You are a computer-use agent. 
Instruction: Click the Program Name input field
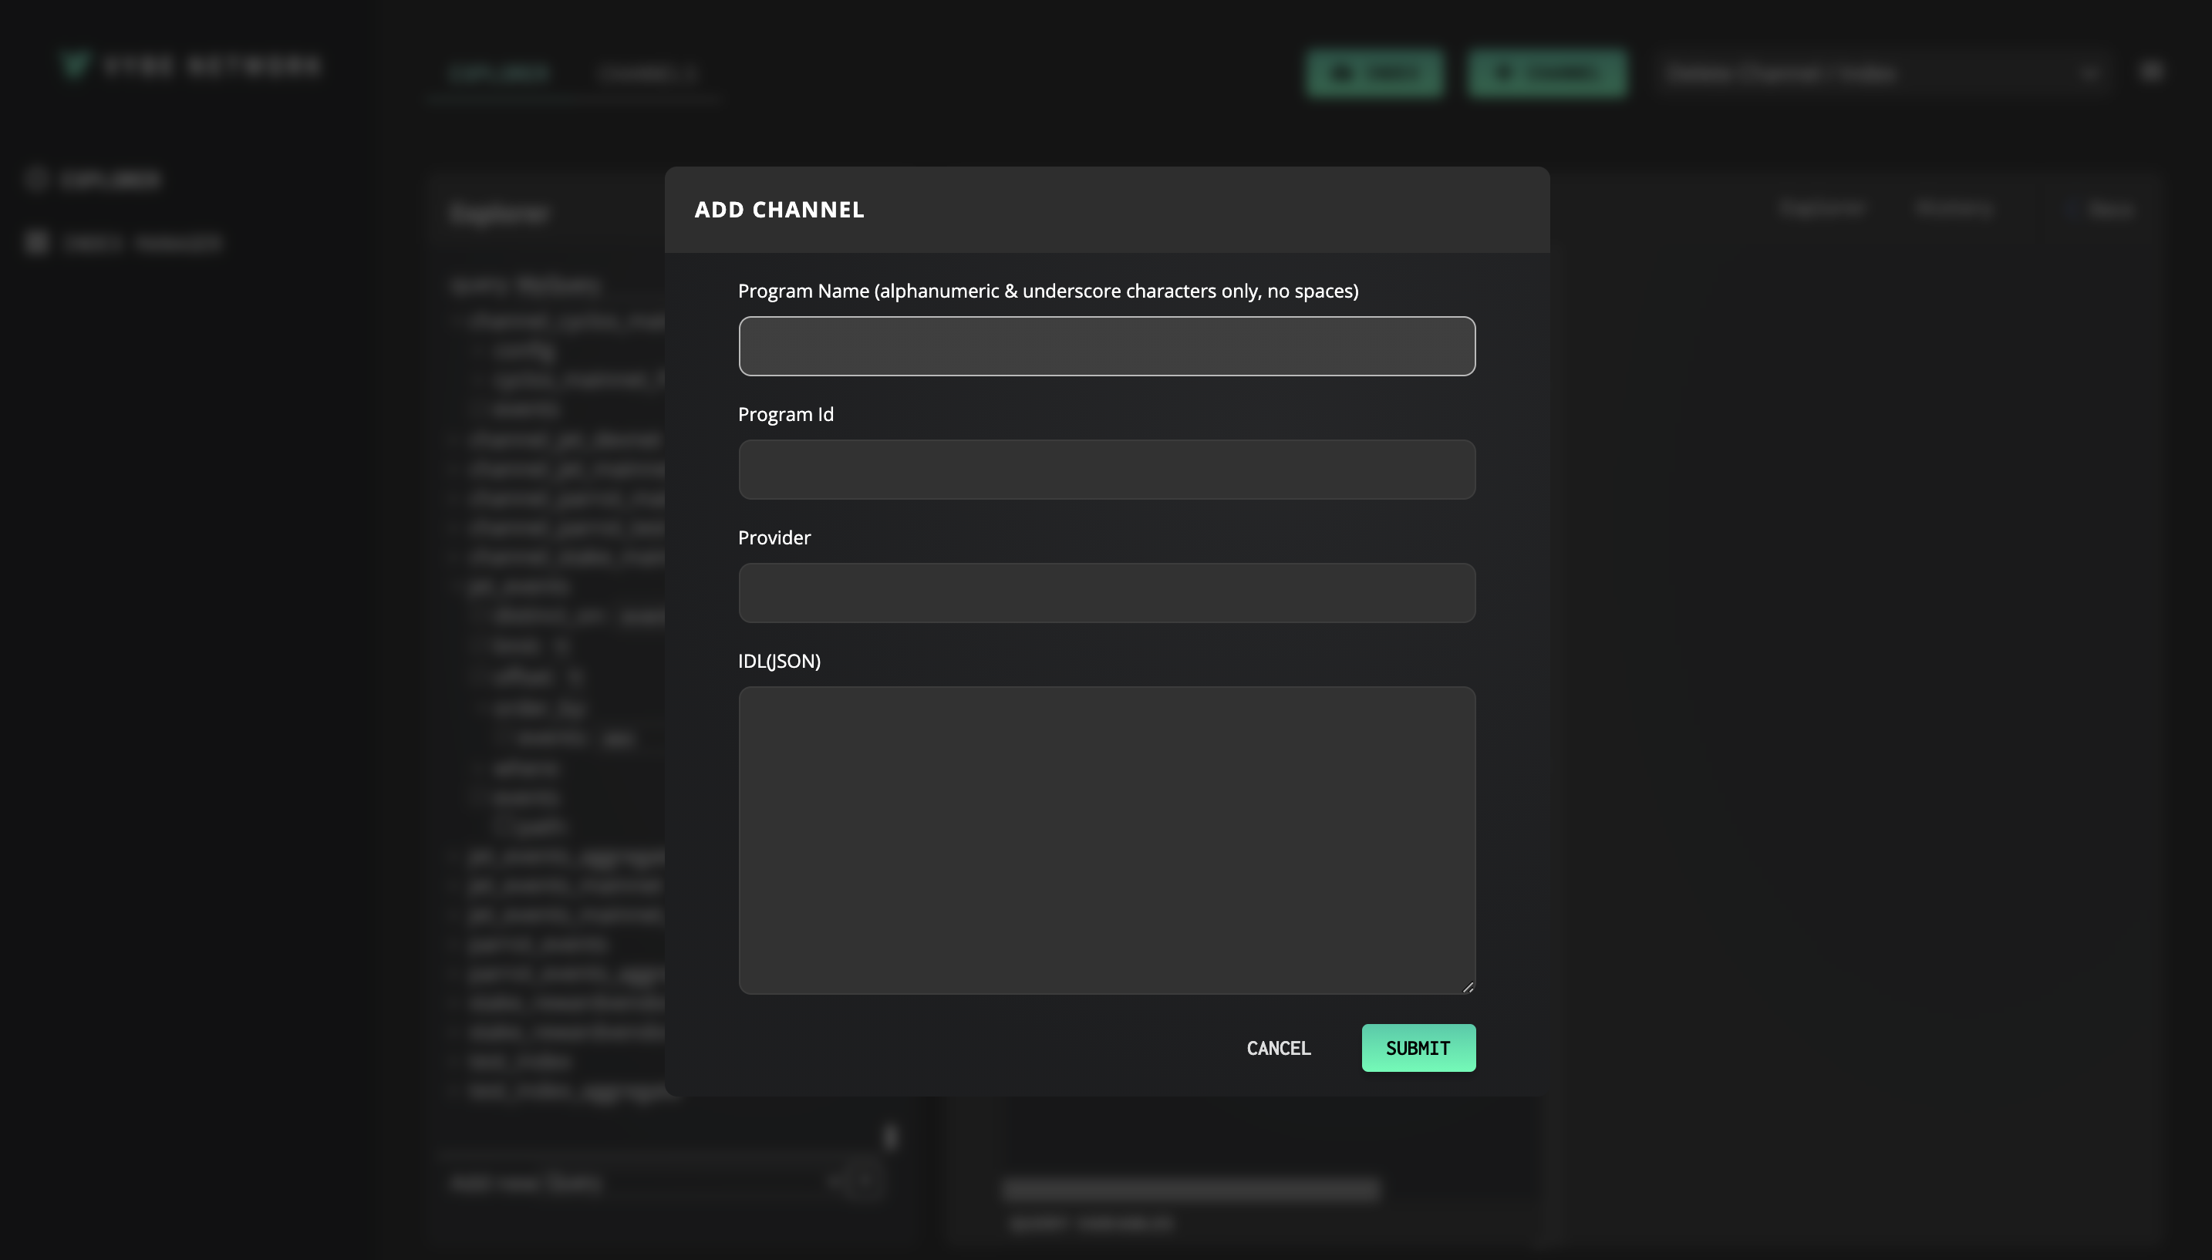click(x=1106, y=346)
